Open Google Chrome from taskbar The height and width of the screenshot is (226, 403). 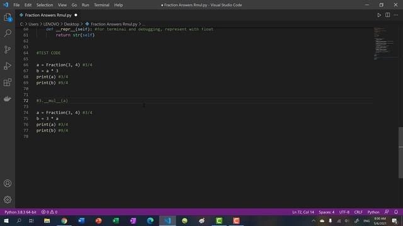click(64, 220)
